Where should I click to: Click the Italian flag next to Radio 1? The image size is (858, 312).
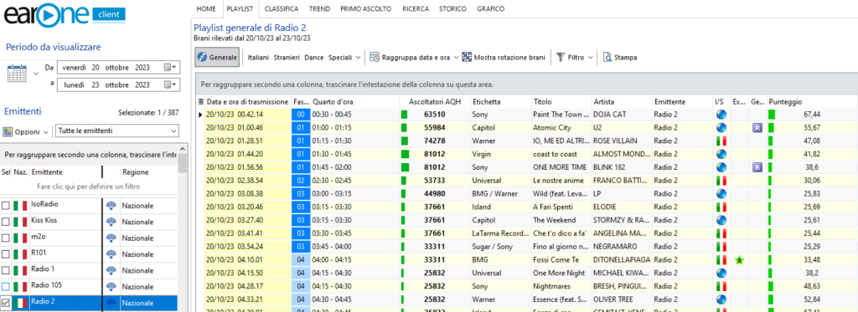[20, 270]
